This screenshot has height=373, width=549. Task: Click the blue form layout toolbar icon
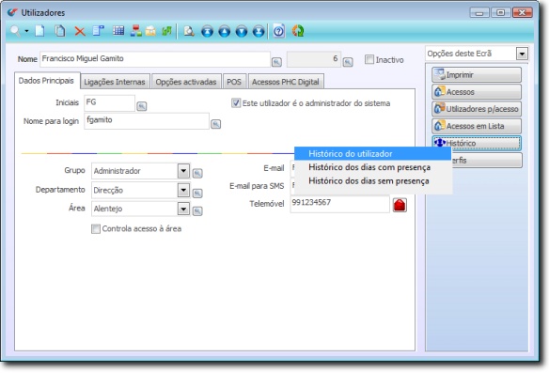tap(99, 31)
